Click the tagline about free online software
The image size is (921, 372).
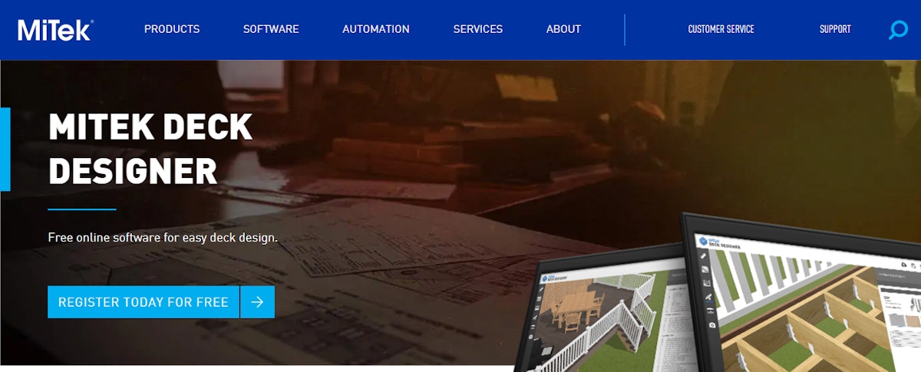pos(163,238)
